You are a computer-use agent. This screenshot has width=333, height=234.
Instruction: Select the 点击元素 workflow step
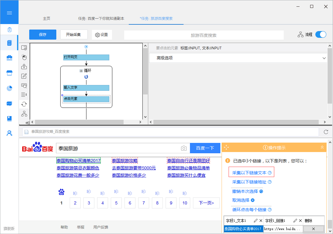click(86, 99)
